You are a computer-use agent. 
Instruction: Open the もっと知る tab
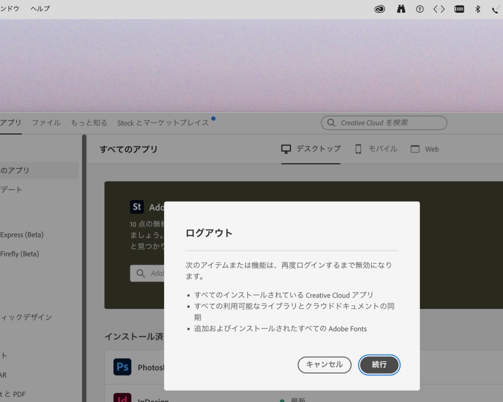point(89,123)
